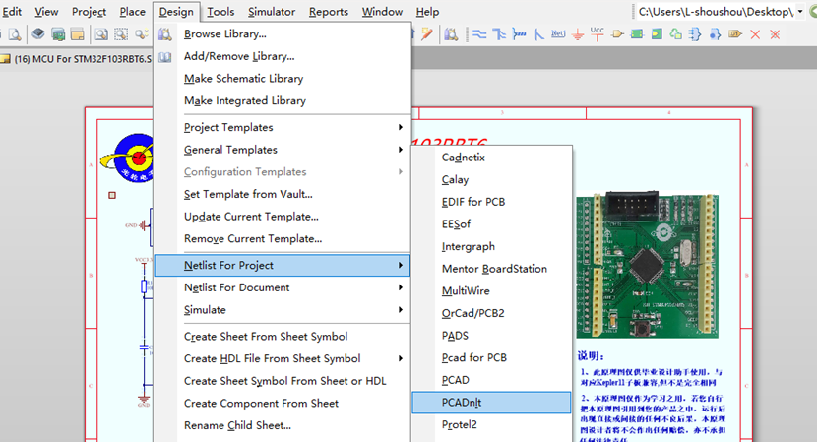The height and width of the screenshot is (443, 818).
Task: Click the GND power port icon
Action: [x=579, y=34]
